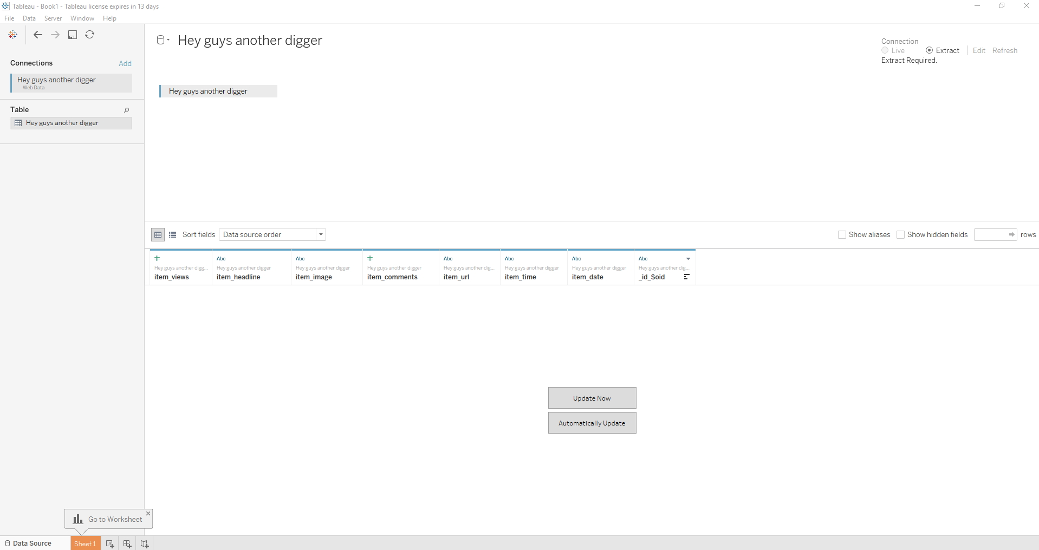Click the number type icon on item_comments

pyautogui.click(x=370, y=258)
